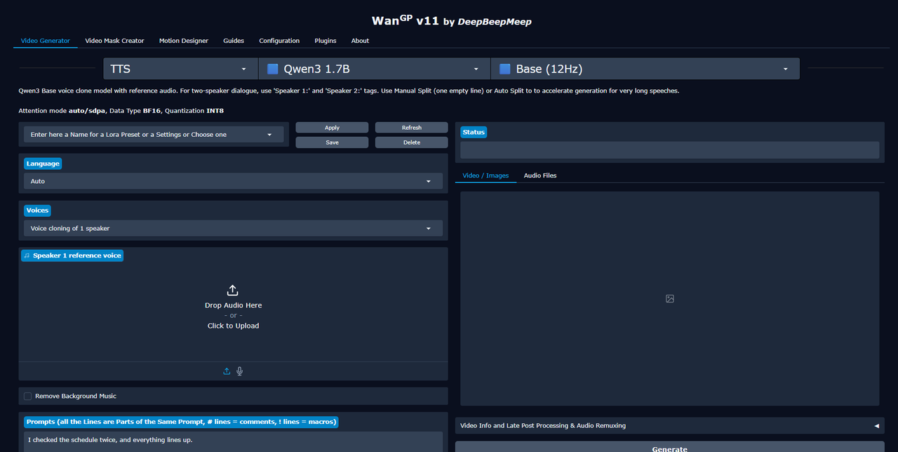Screen dimensions: 898x452
Task: Click the Save preset button
Action: coord(332,142)
